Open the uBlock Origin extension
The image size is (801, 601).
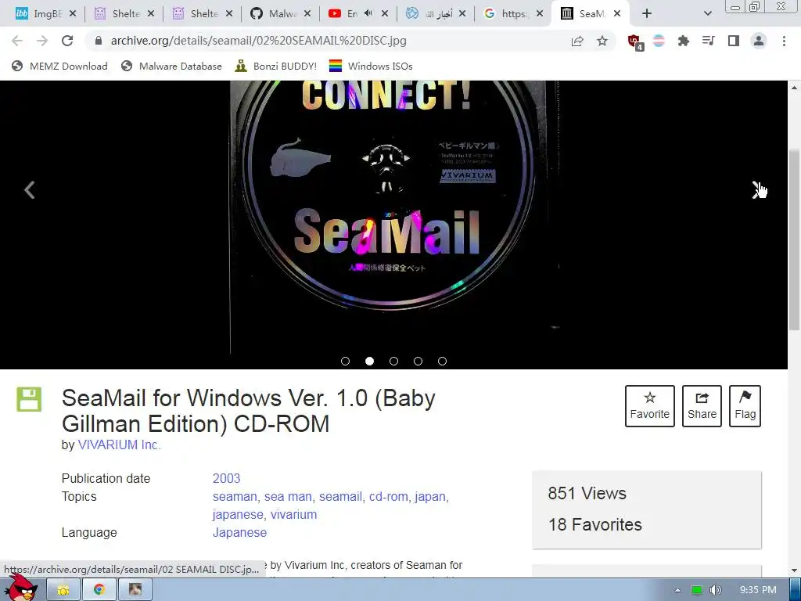635,42
